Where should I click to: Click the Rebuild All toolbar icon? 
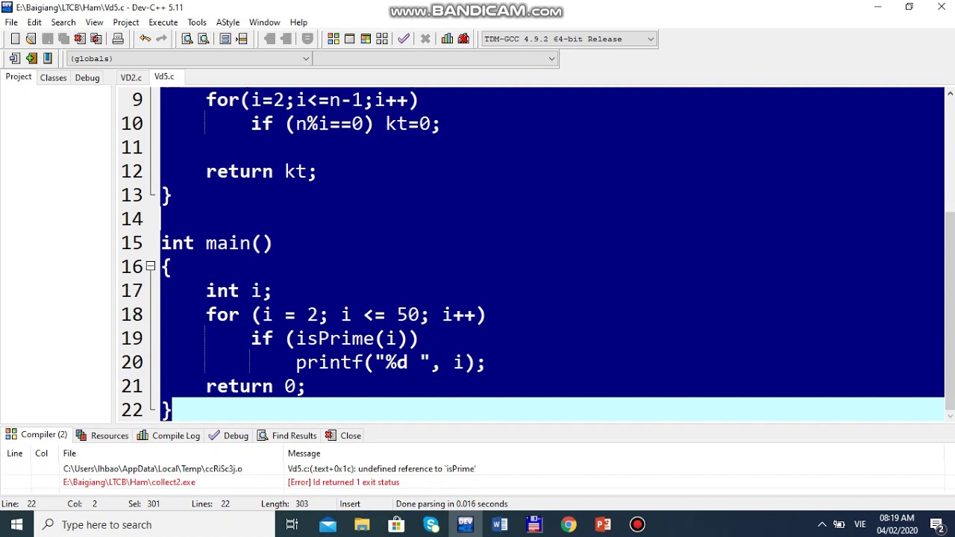382,39
